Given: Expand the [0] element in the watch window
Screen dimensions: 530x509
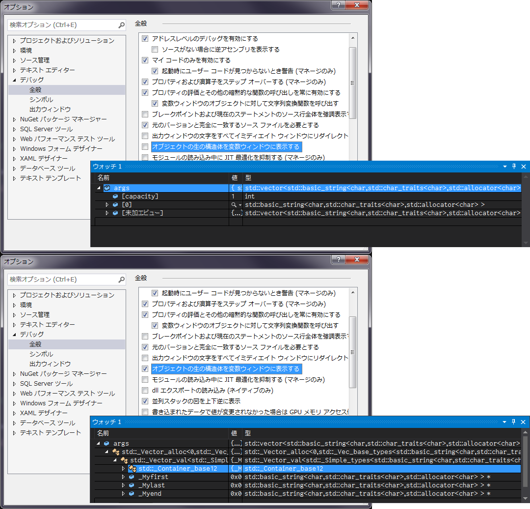Looking at the screenshot, I should pyautogui.click(x=107, y=204).
